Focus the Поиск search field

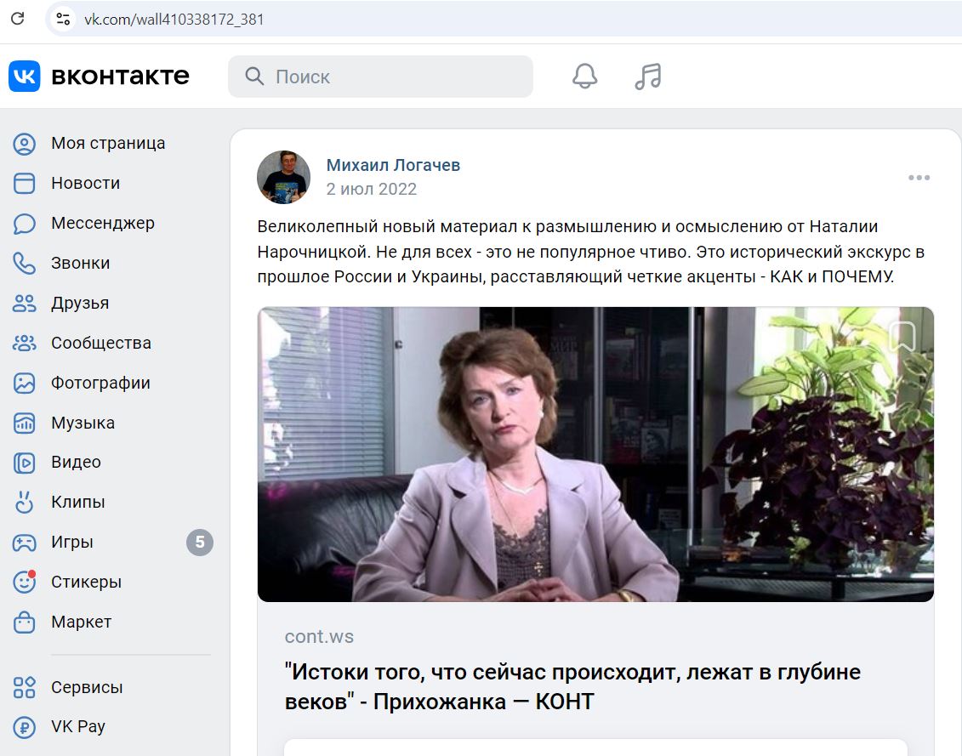[380, 77]
